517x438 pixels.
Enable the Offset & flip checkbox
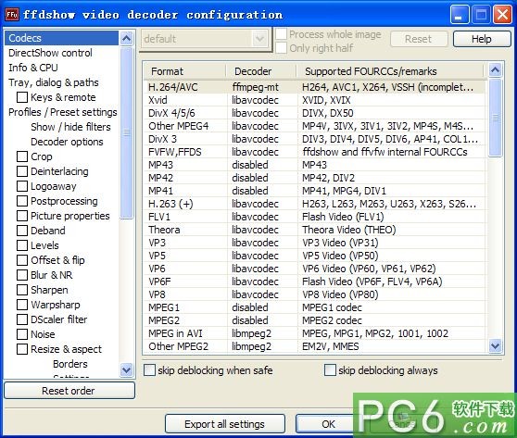[x=22, y=260]
